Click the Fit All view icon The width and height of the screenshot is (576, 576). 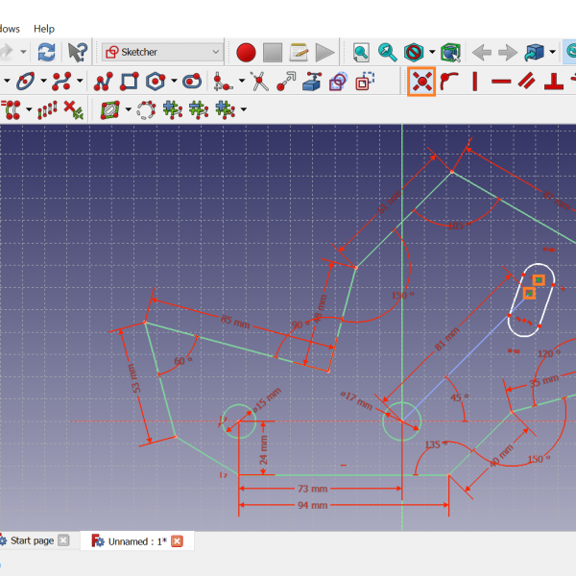361,52
